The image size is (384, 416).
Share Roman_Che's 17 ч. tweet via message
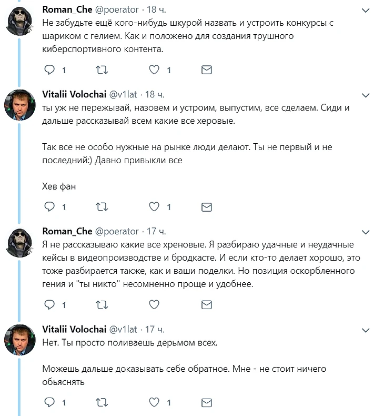(x=207, y=304)
